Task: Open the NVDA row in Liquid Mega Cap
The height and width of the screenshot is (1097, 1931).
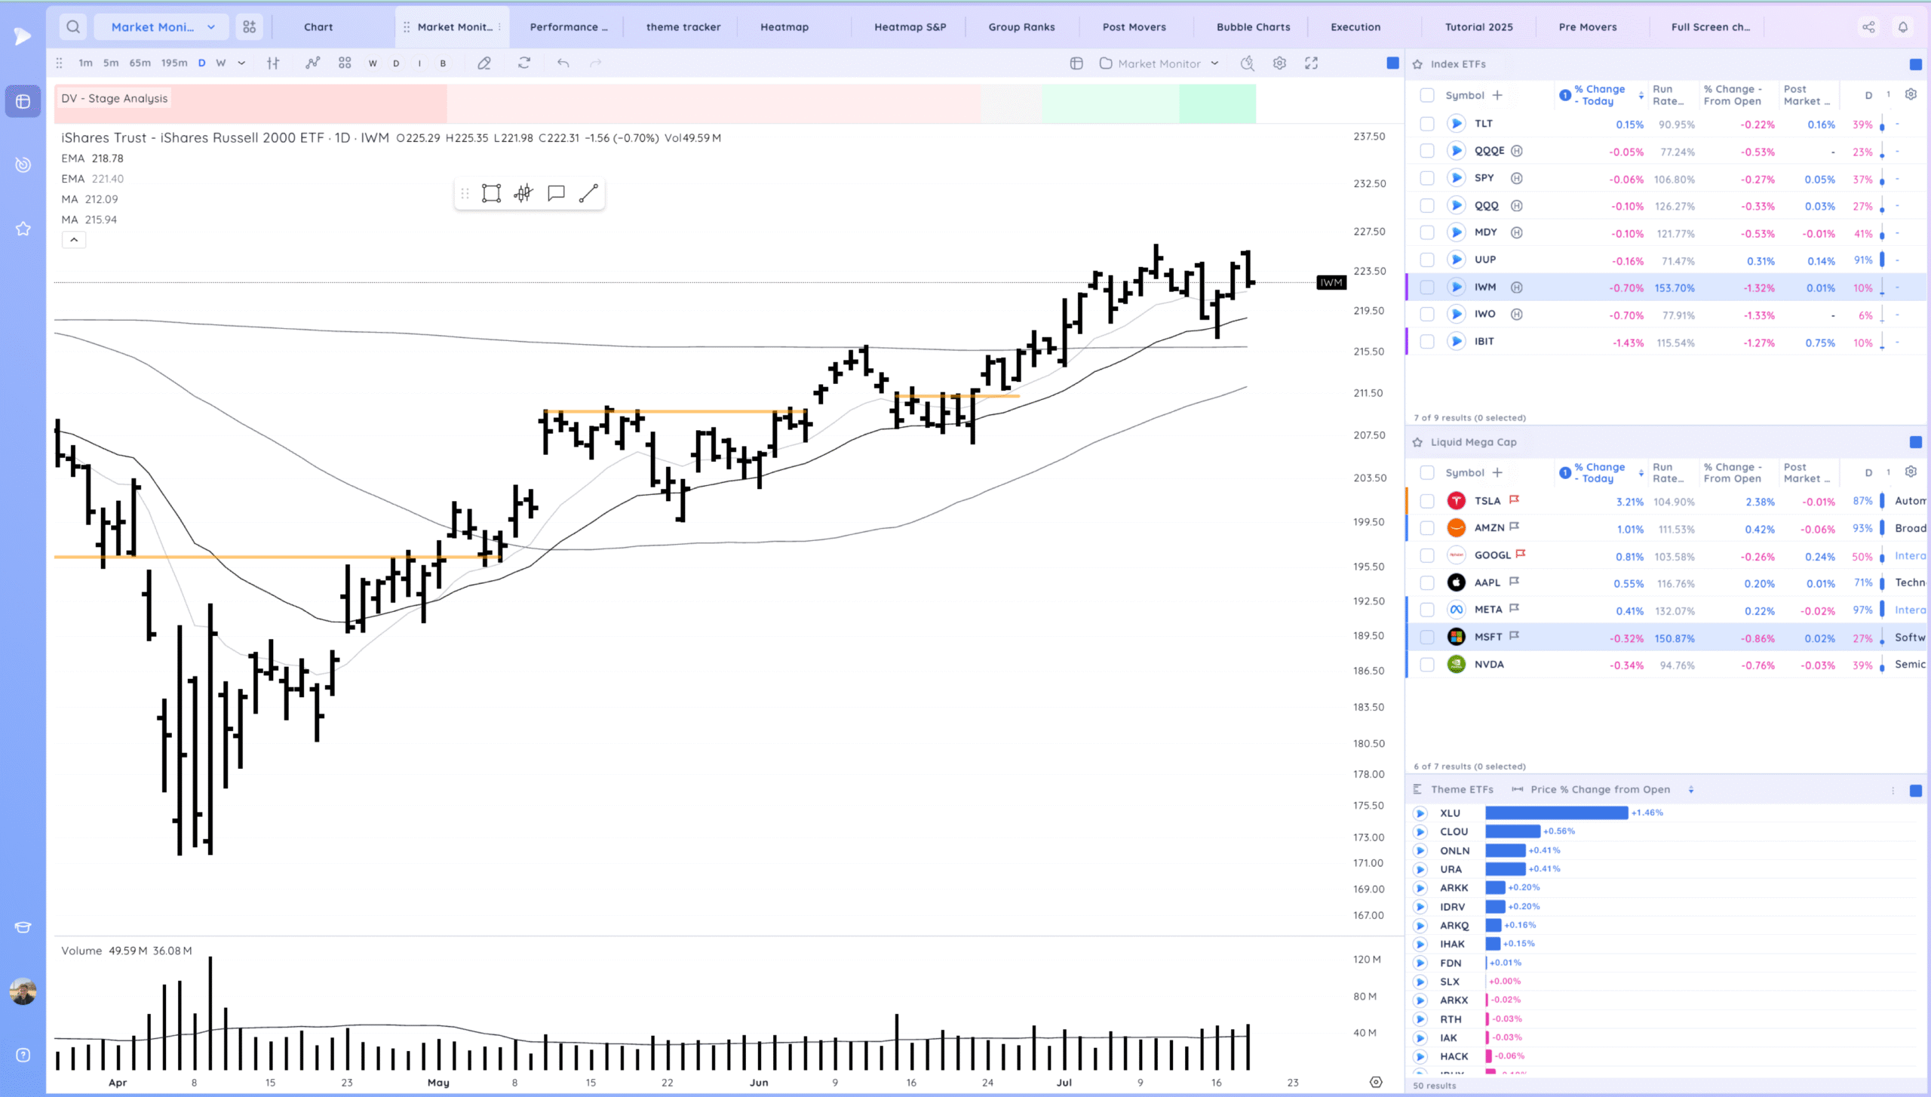Action: point(1489,665)
